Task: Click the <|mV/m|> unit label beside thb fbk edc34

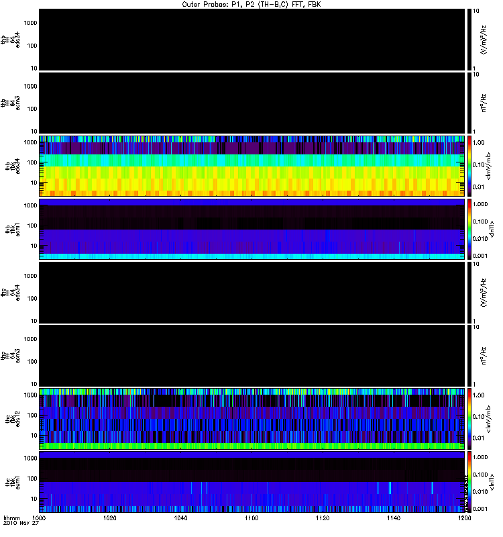Action: click(488, 166)
